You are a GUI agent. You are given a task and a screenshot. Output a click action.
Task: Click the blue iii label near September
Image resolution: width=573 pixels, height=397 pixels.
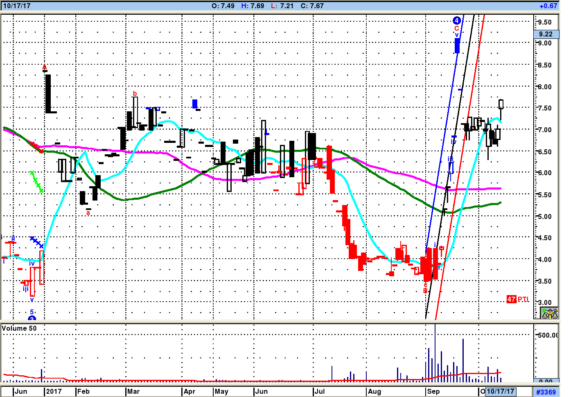[x=450, y=159]
